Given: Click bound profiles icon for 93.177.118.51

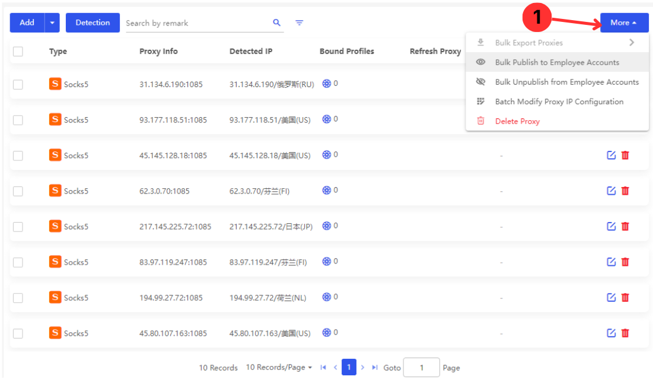Looking at the screenshot, I should pyautogui.click(x=326, y=119).
